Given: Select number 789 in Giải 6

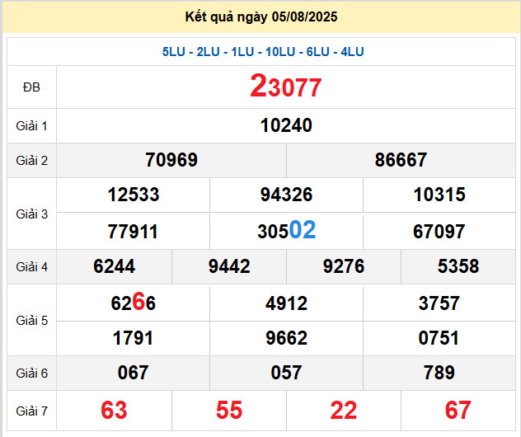Looking at the screenshot, I should [439, 372].
